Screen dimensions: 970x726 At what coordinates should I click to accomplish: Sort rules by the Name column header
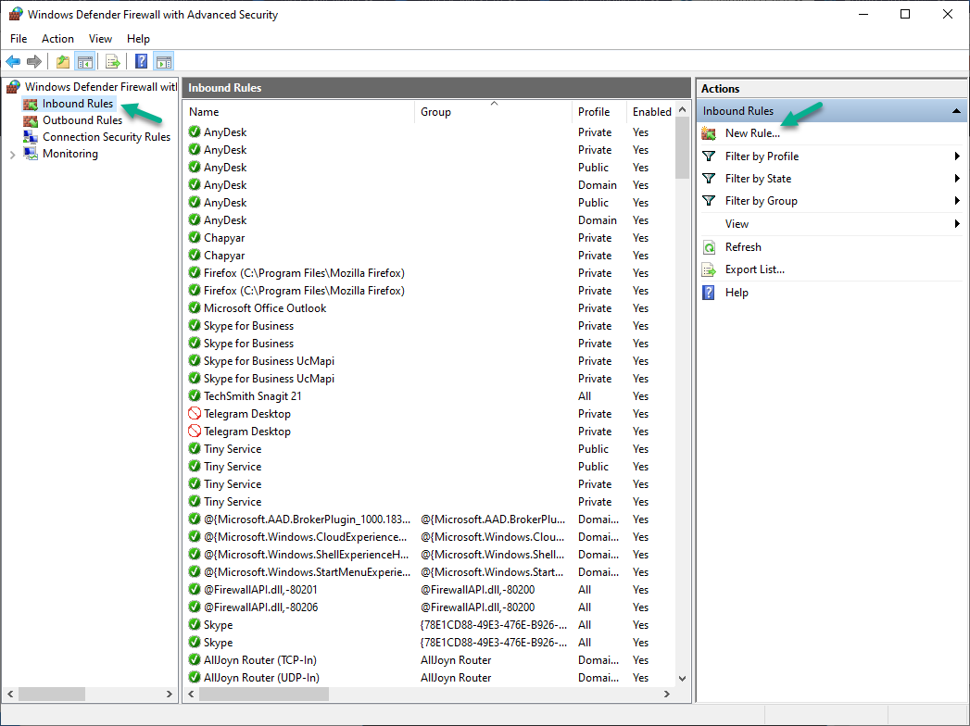(299, 112)
